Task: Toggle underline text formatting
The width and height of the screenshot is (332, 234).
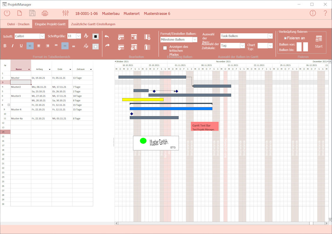Action: [x=21, y=46]
